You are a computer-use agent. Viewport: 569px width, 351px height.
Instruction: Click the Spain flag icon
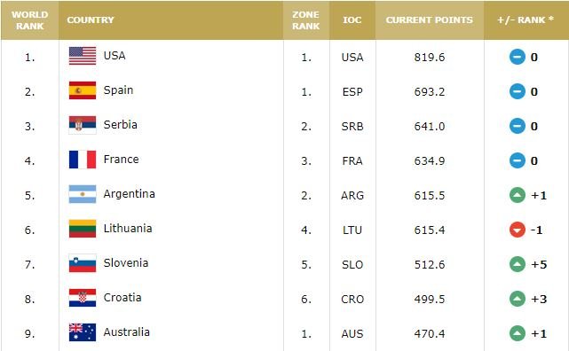pyautogui.click(x=83, y=90)
